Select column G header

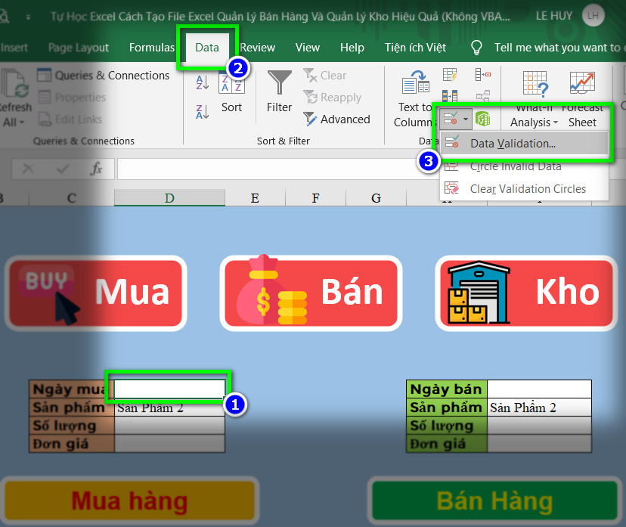[376, 197]
